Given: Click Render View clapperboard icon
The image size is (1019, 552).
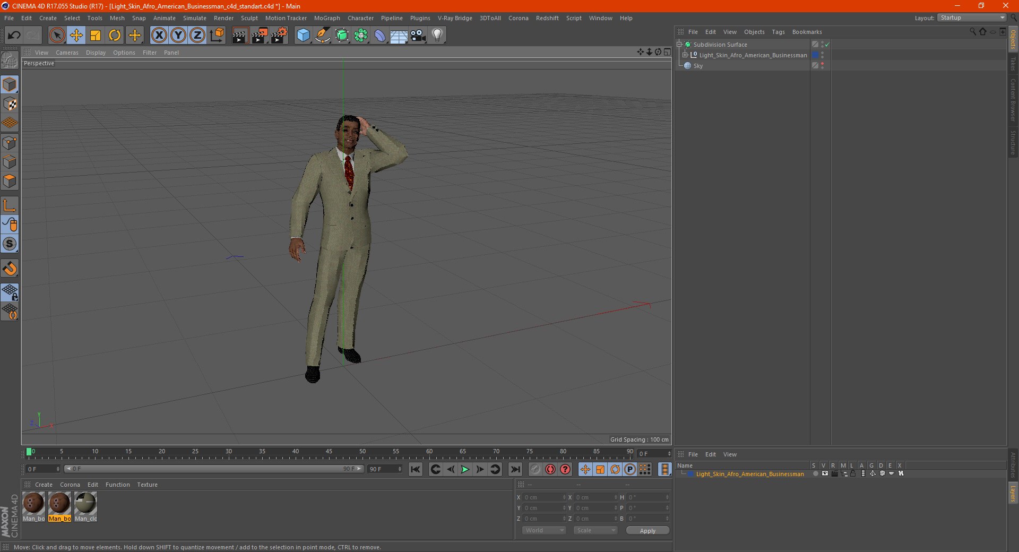Looking at the screenshot, I should click(x=240, y=36).
